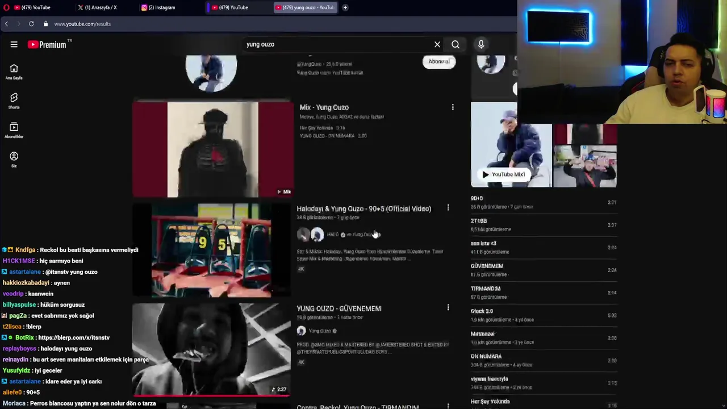Play GÜVENEMEM in the right playlist
Image resolution: width=727 pixels, height=409 pixels.
[544, 270]
